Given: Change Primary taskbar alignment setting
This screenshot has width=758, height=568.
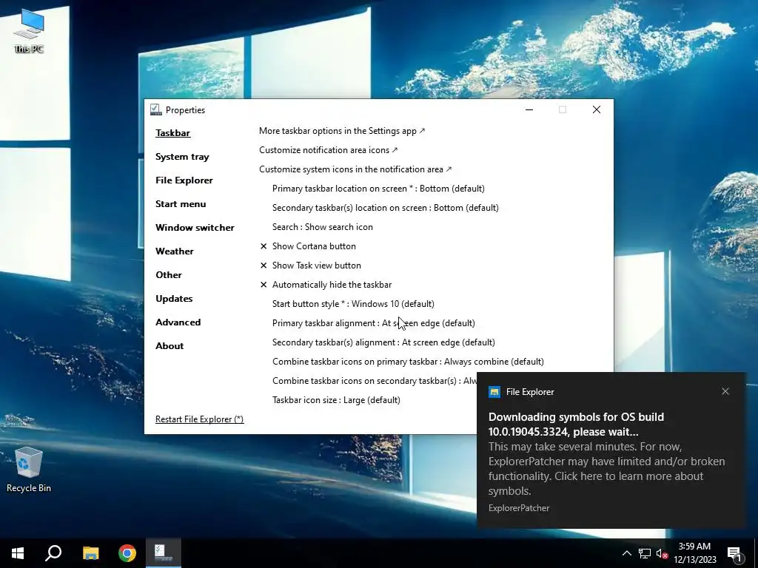Looking at the screenshot, I should [374, 323].
